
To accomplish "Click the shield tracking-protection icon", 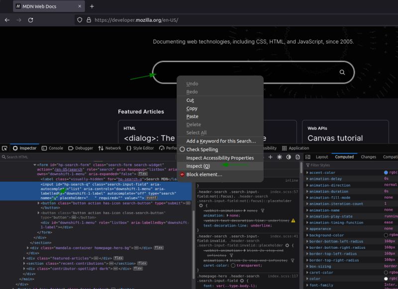I will click(x=80, y=20).
